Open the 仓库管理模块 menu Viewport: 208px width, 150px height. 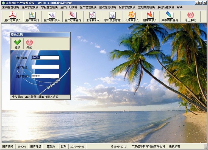coord(30,7)
